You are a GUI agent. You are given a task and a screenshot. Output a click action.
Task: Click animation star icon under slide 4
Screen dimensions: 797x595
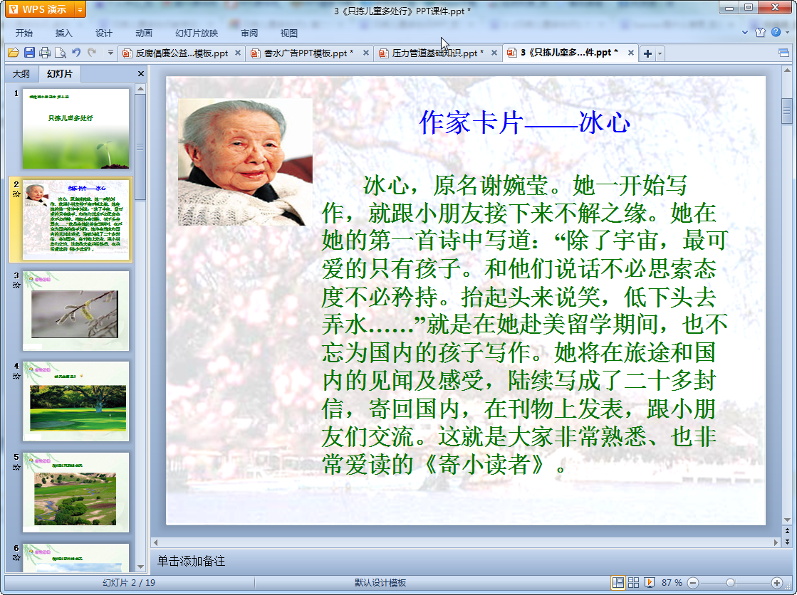[x=16, y=376]
